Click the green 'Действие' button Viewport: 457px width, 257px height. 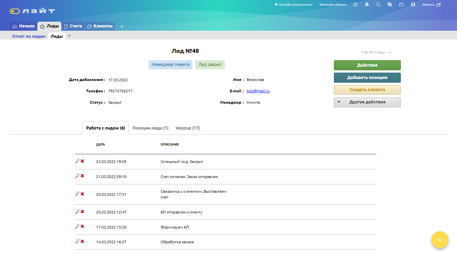367,65
